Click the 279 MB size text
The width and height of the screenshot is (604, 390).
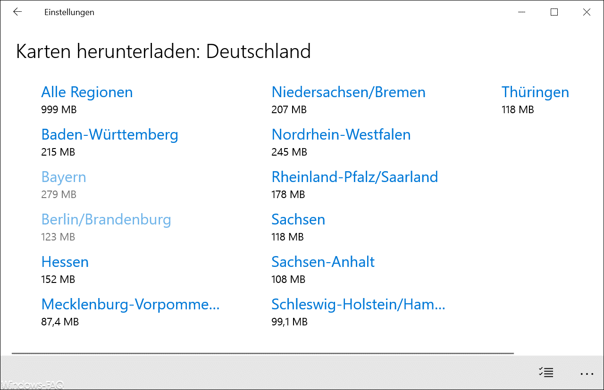pyautogui.click(x=59, y=195)
